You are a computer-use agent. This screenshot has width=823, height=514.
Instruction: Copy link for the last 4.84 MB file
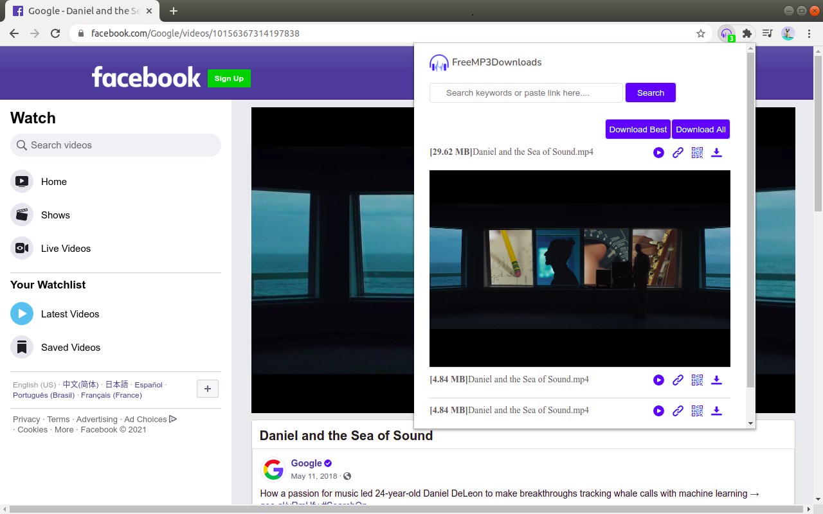pyautogui.click(x=678, y=411)
